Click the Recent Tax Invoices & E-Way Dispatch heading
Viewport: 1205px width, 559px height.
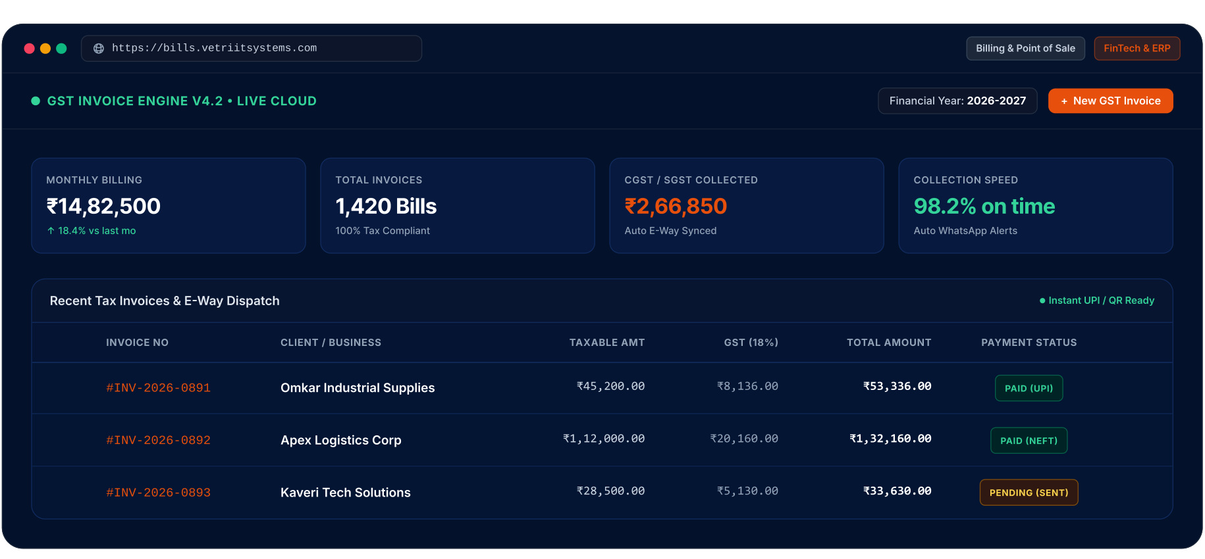[165, 301]
